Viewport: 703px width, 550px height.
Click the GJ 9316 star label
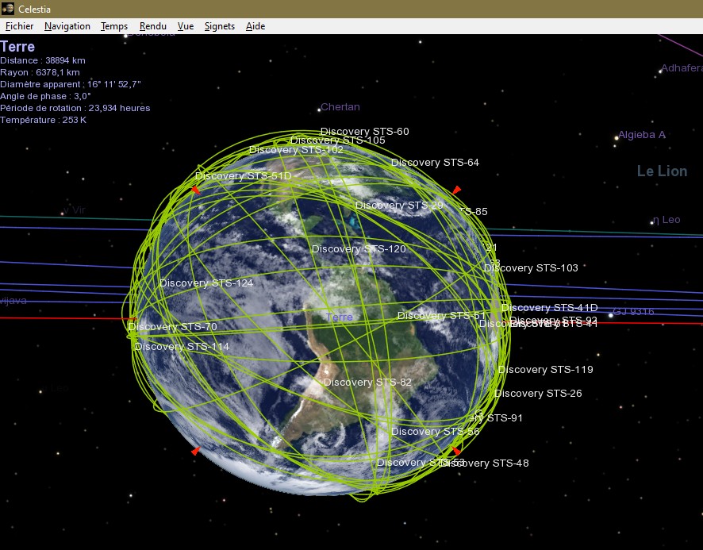633,312
